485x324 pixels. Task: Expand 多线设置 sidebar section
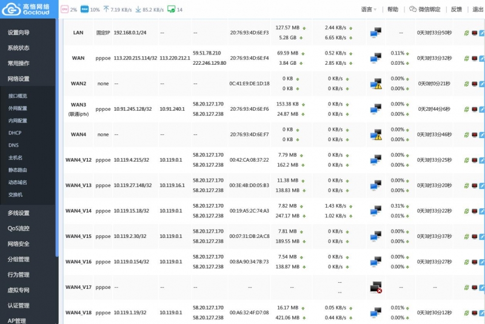point(19,213)
